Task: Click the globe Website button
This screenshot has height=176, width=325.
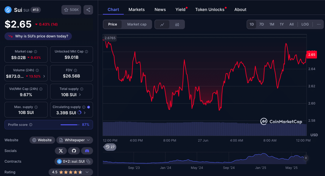Action: (42, 140)
